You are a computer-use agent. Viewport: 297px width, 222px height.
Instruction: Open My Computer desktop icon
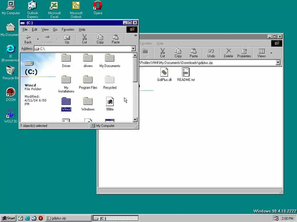click(x=11, y=8)
